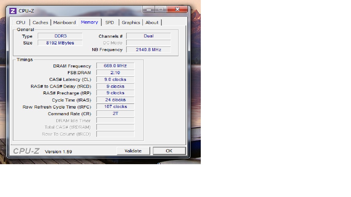This screenshot has width=351, height=197.
Task: Click the 'Channels #' label
Action: tap(111, 36)
